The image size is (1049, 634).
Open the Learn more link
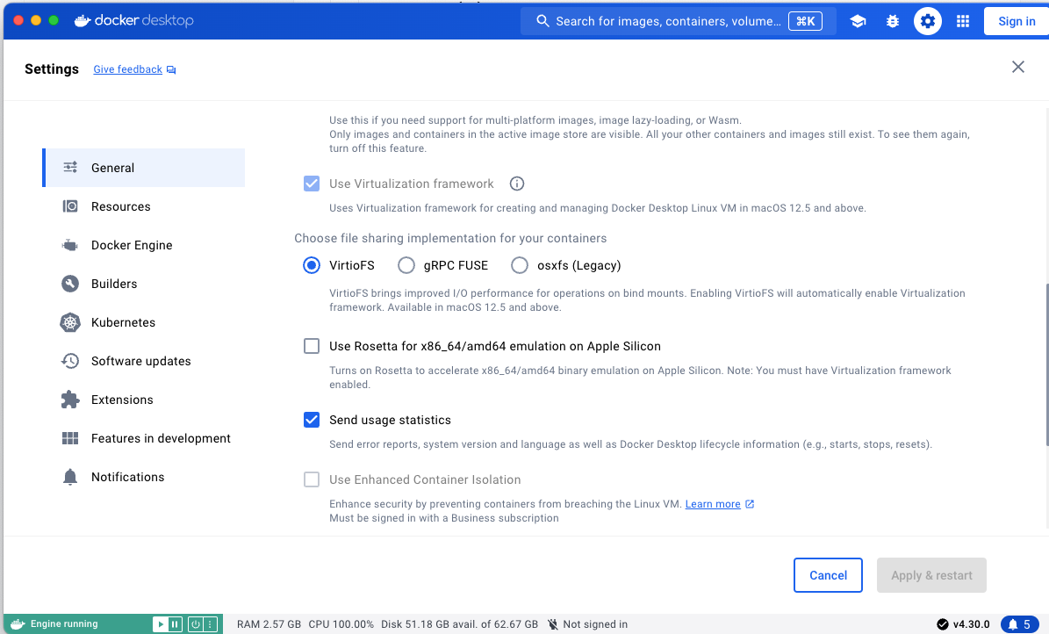(x=713, y=504)
